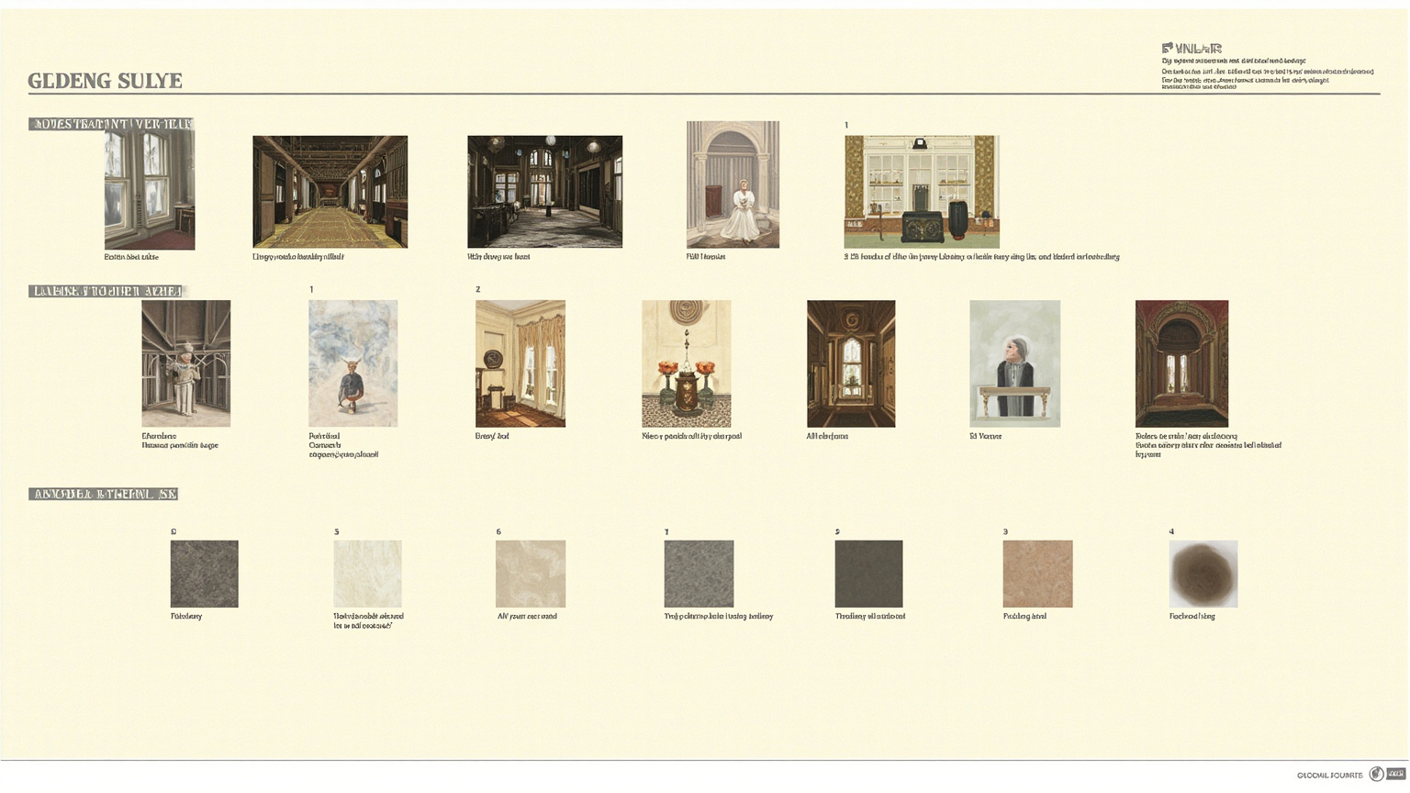Select the room with yellow curtains image
This screenshot has width=1410, height=793.
[520, 363]
